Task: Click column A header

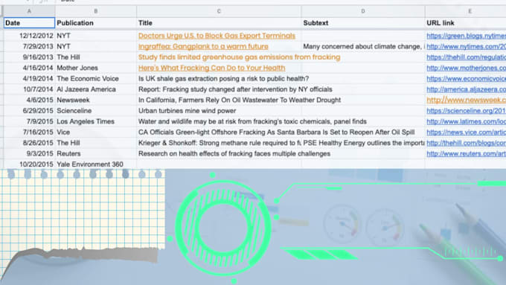Action: click(x=29, y=11)
